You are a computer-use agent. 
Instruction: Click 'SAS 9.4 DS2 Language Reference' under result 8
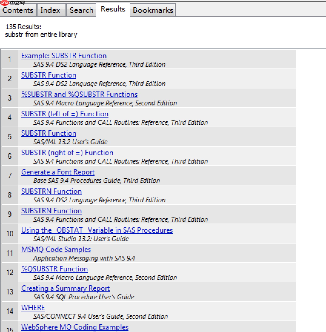[x=99, y=200]
